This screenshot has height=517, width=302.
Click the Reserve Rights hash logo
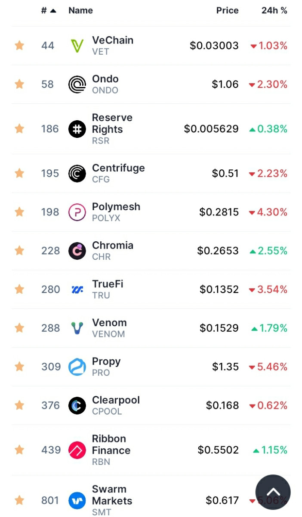77,129
